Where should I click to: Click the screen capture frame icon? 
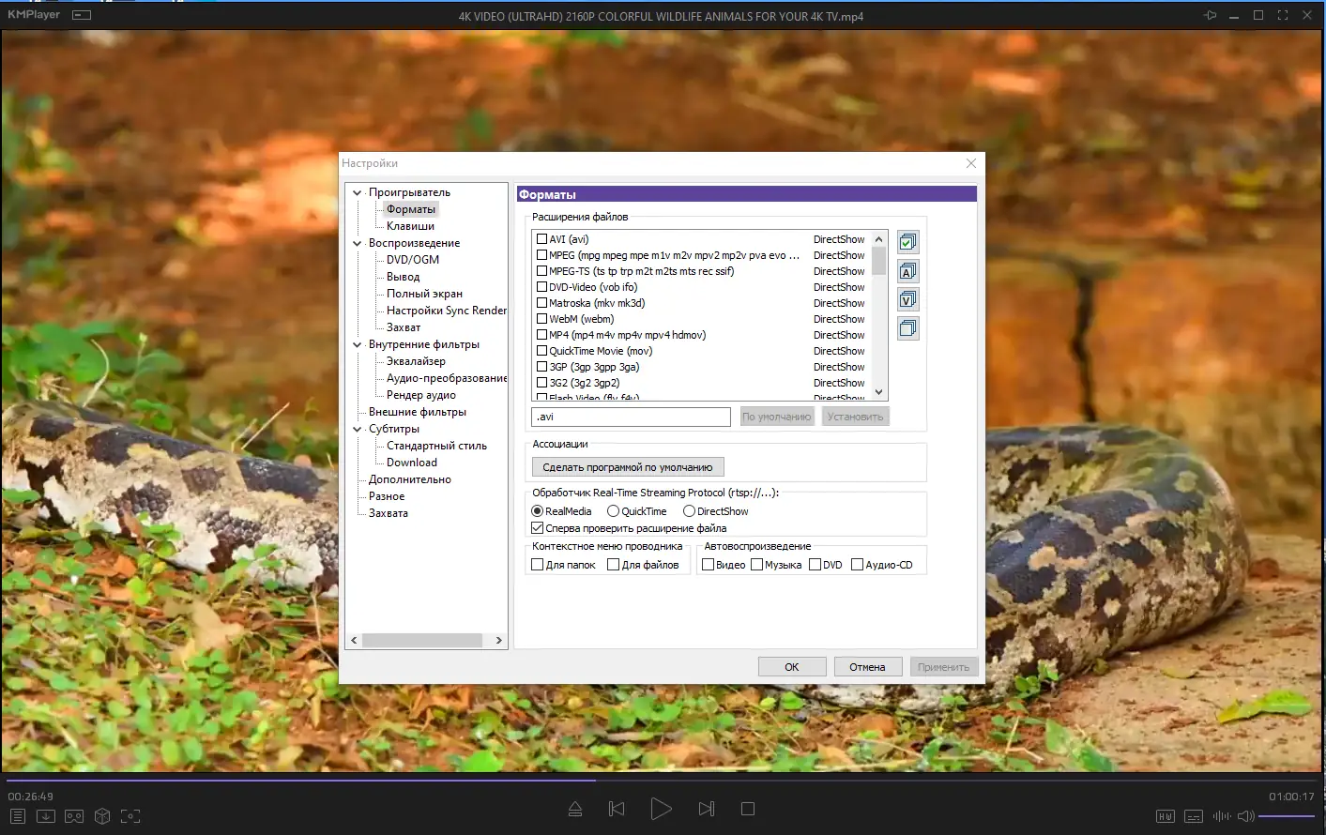tap(130, 816)
